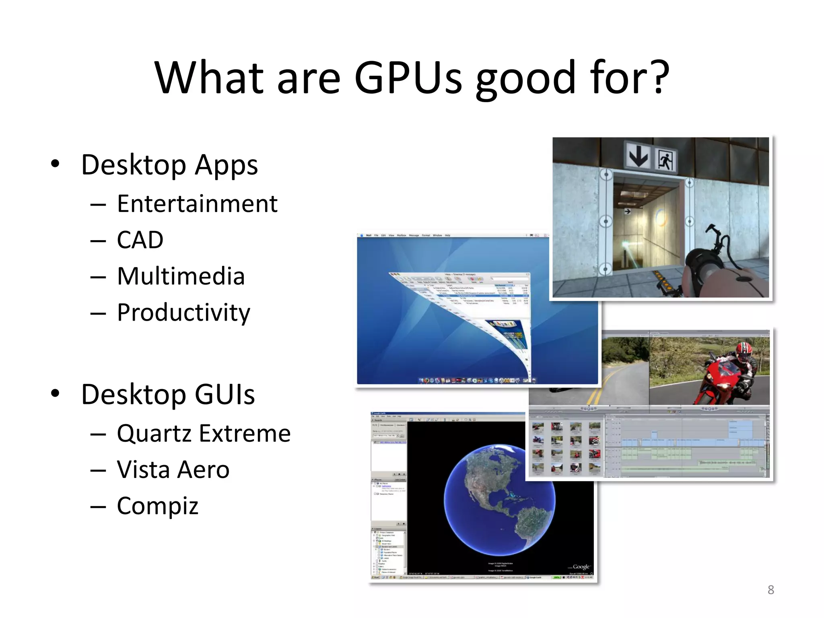Click the search magnifier button in Google Earth

point(402,436)
